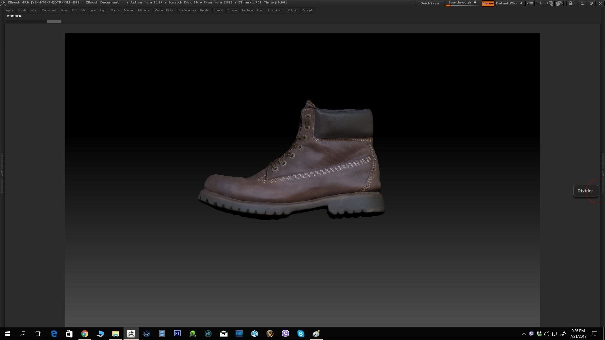Open the Tool menu
The image size is (605, 340).
[259, 10]
